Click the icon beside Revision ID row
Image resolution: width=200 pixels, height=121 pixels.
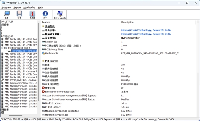coord(43,42)
